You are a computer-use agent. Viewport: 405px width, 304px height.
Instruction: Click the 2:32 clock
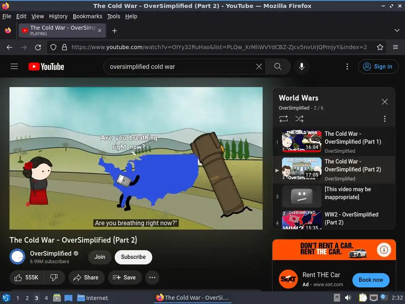point(397,298)
